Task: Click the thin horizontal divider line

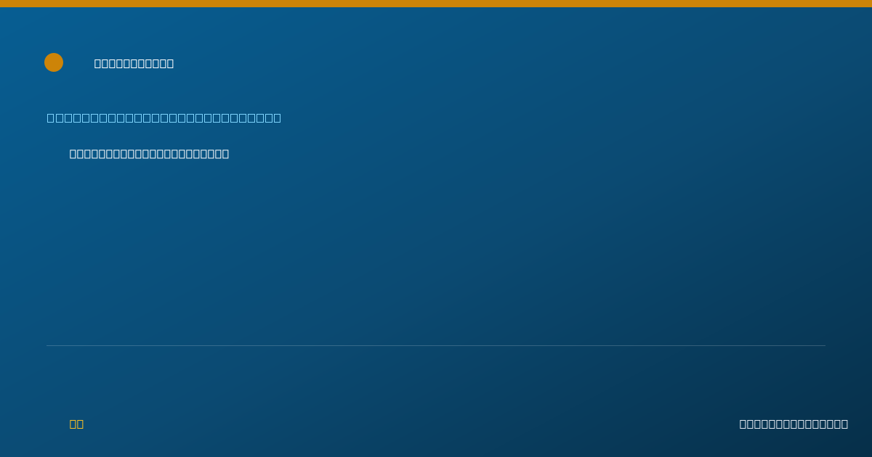Action: (x=436, y=345)
